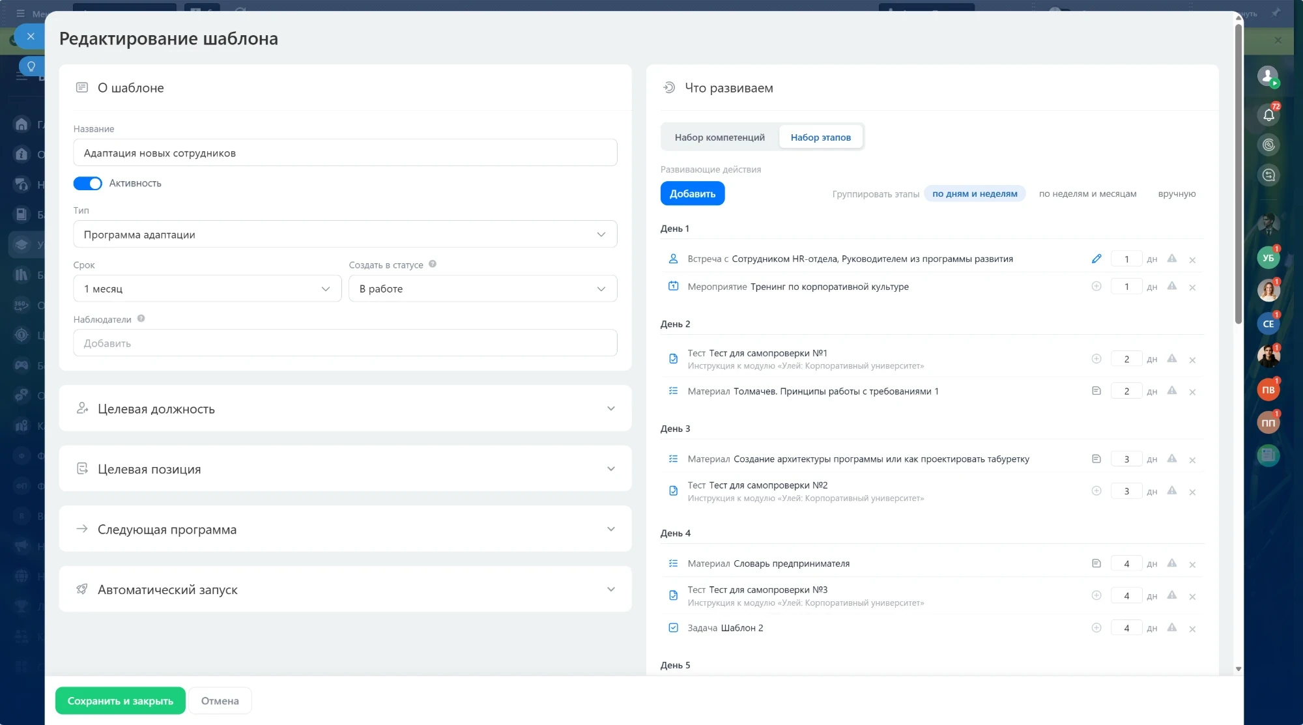Image resolution: width=1303 pixels, height=725 pixels.
Task: Open help tooltip next to Наблюдатели
Action: coord(141,319)
